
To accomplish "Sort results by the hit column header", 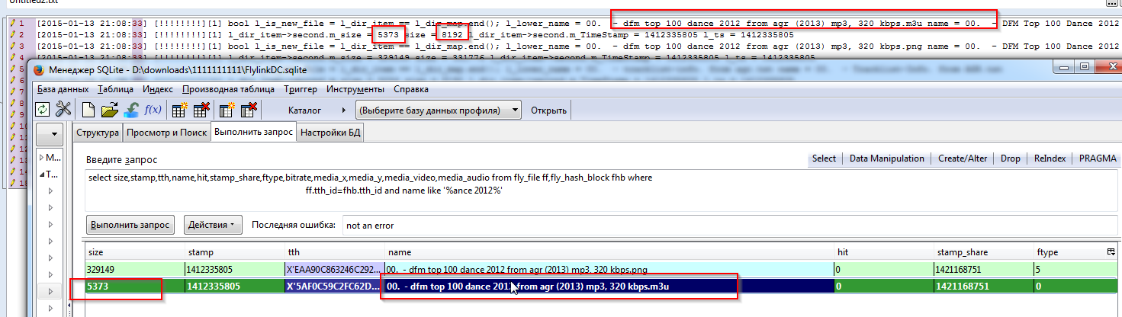I will [x=885, y=252].
